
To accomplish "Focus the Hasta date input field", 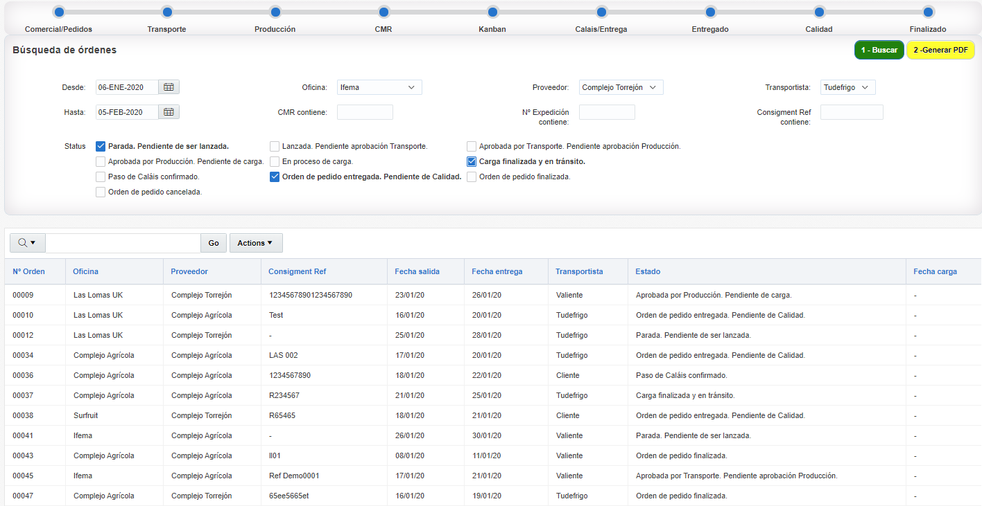I will (127, 112).
